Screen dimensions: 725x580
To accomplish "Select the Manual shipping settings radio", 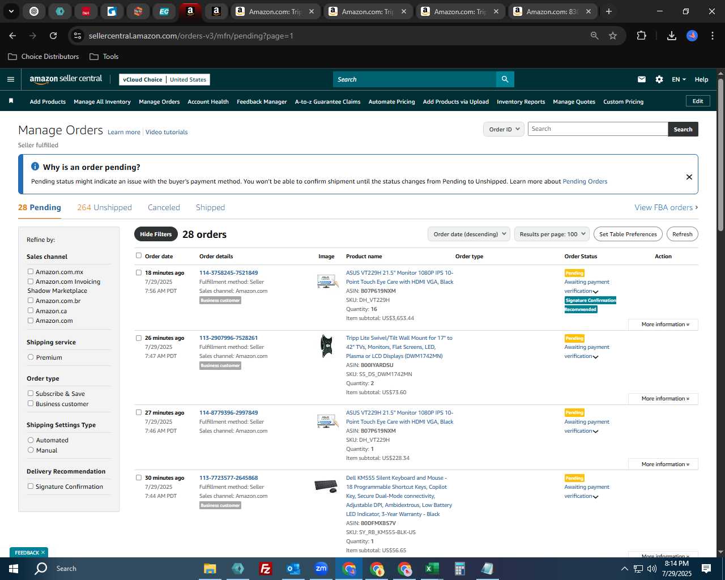I will click(31, 450).
